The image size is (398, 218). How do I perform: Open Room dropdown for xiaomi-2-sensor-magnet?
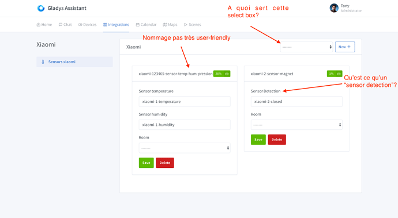point(296,125)
